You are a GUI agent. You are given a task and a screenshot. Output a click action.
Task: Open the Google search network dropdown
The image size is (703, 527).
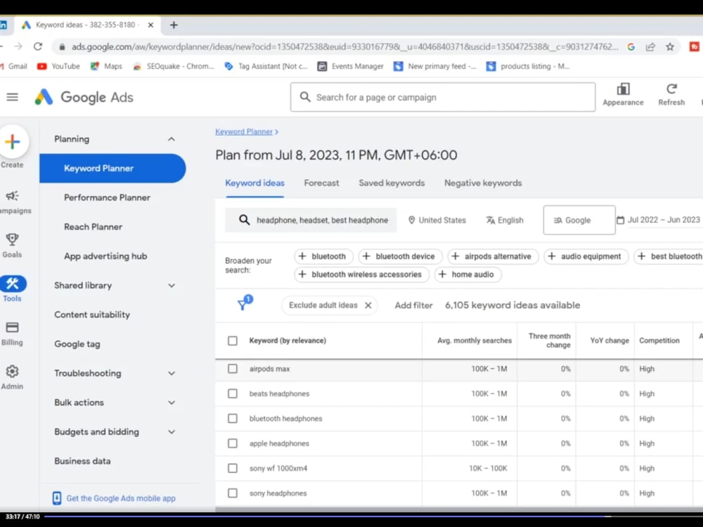click(x=579, y=220)
